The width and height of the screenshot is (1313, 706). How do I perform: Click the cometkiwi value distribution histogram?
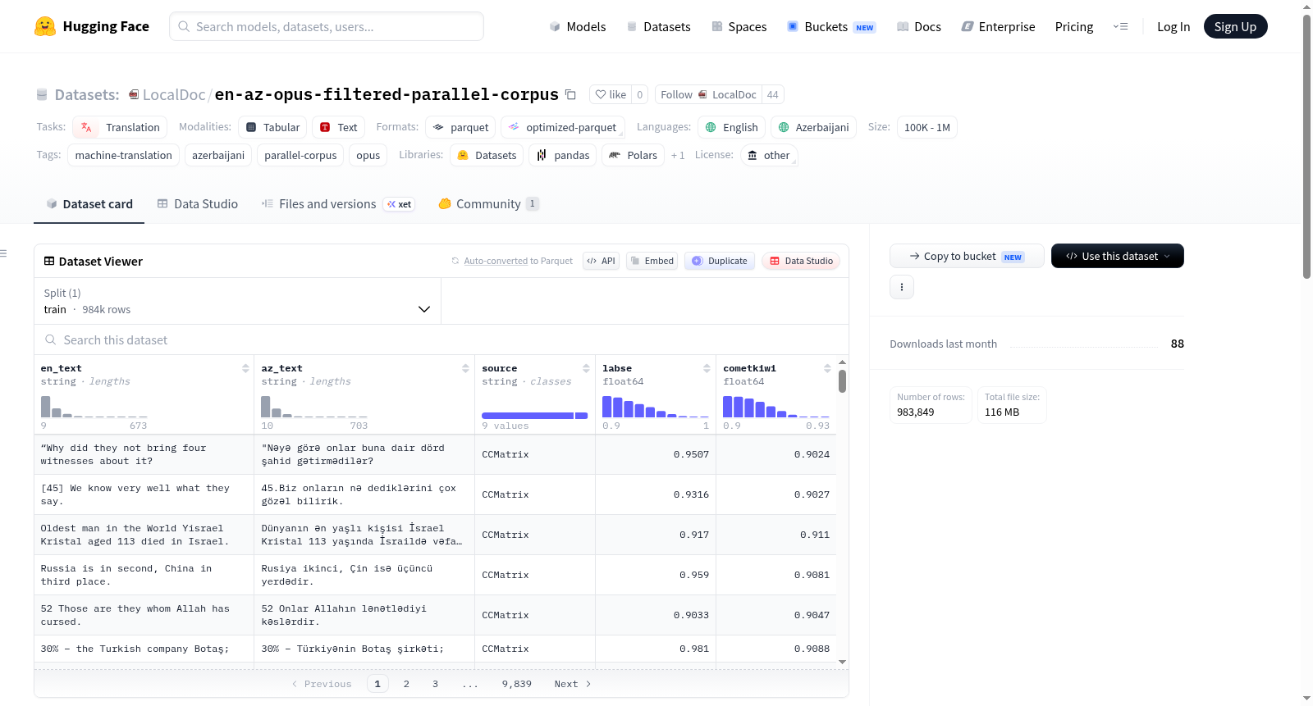click(x=776, y=407)
